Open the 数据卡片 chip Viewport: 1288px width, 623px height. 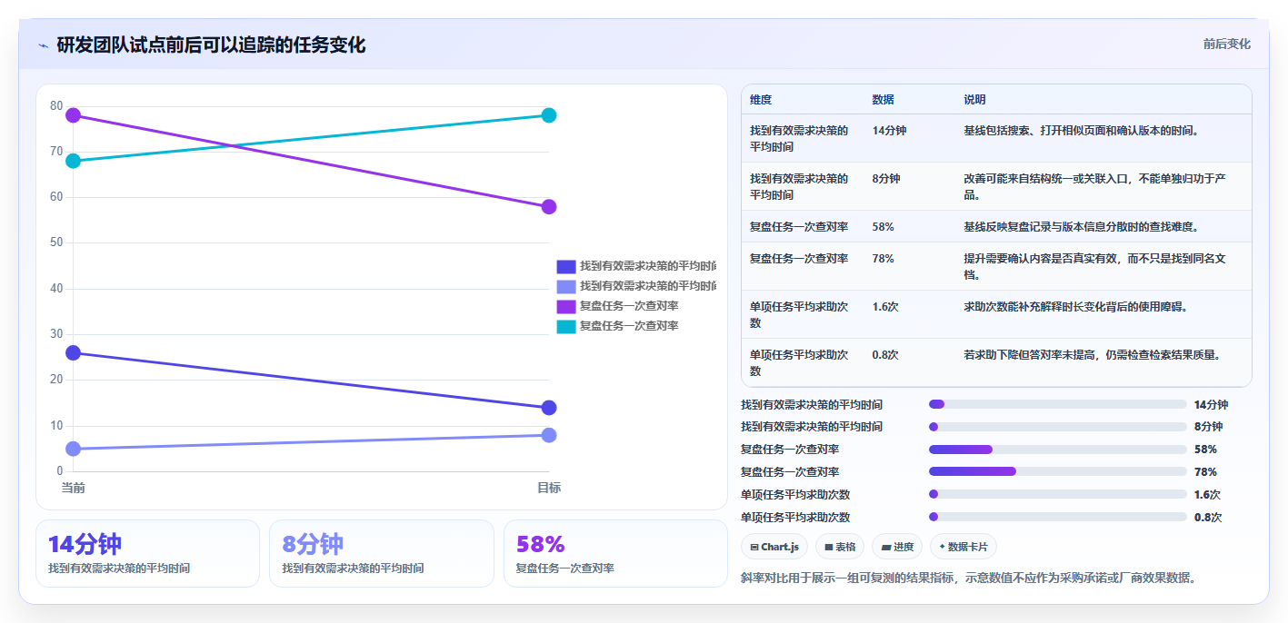(964, 547)
